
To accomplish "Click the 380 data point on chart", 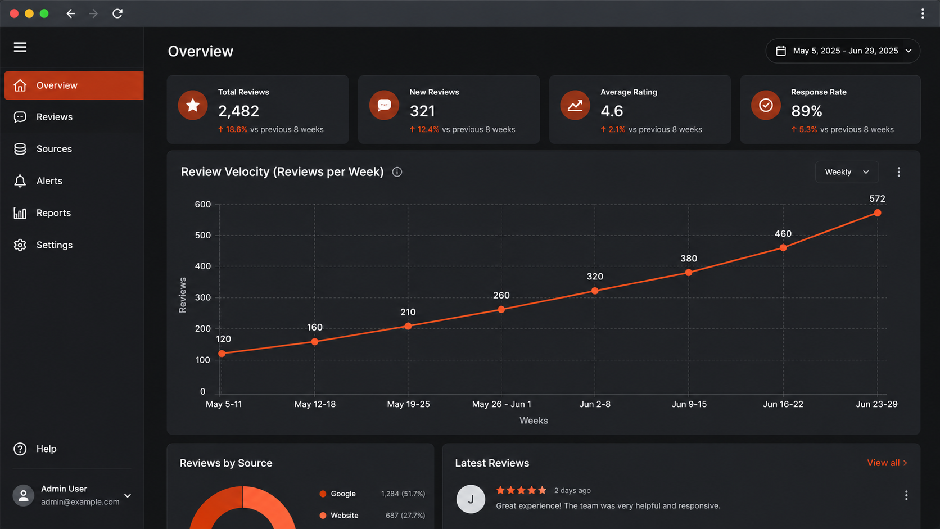I will (689, 273).
